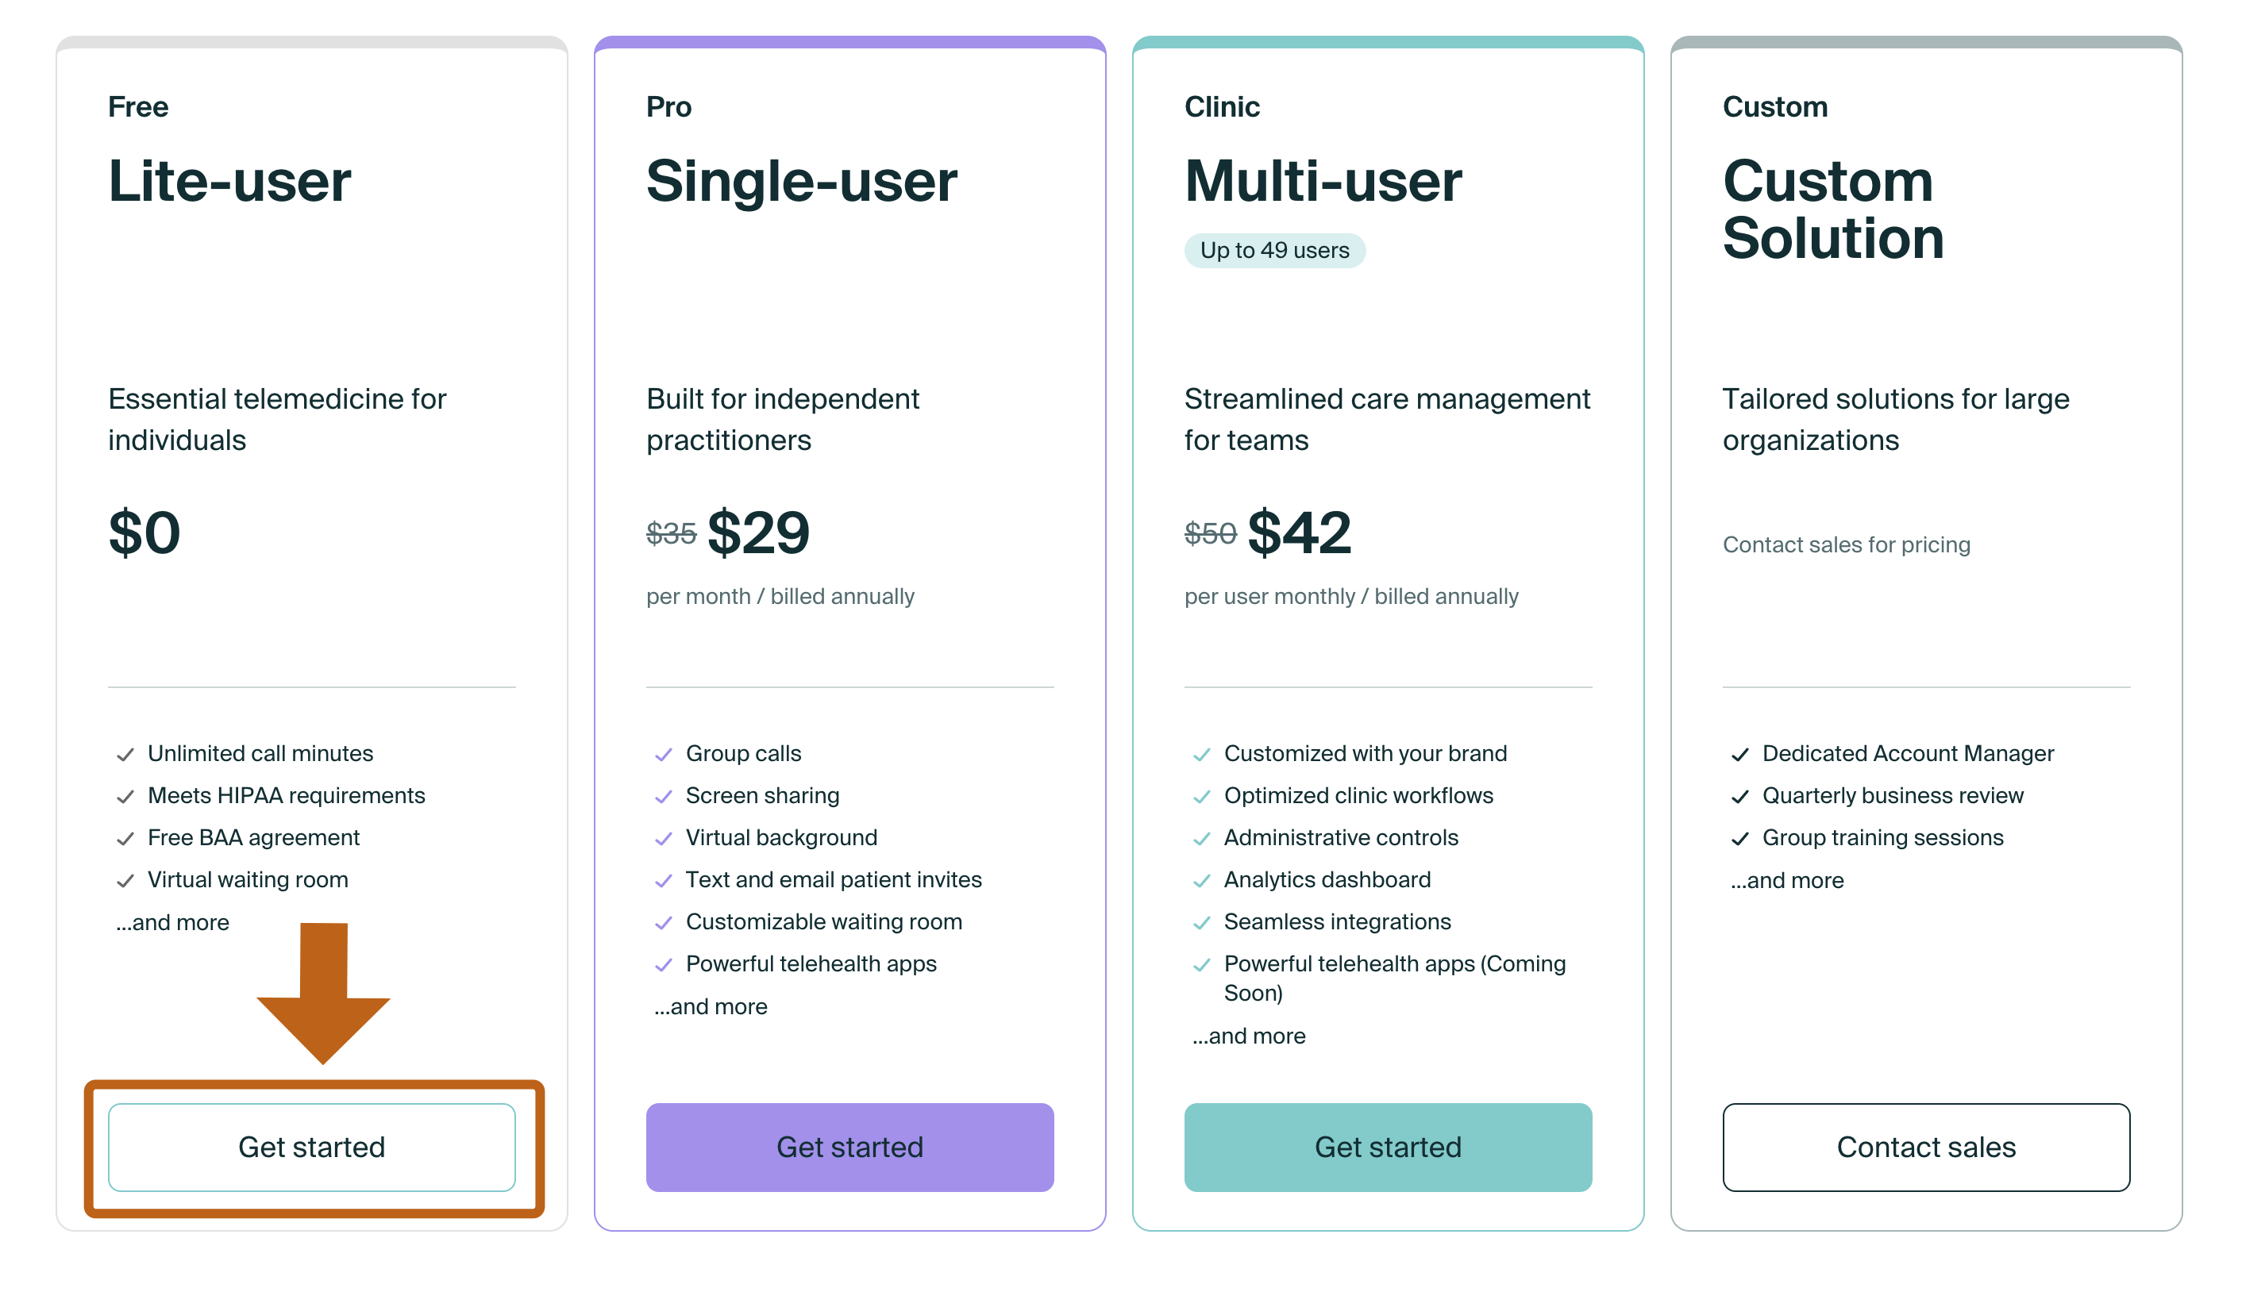Open Contact sales for Custom Solution
Screen dimensions: 2242x1292
1926,1147
